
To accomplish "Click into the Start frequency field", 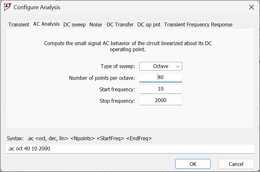I will coord(161,89).
